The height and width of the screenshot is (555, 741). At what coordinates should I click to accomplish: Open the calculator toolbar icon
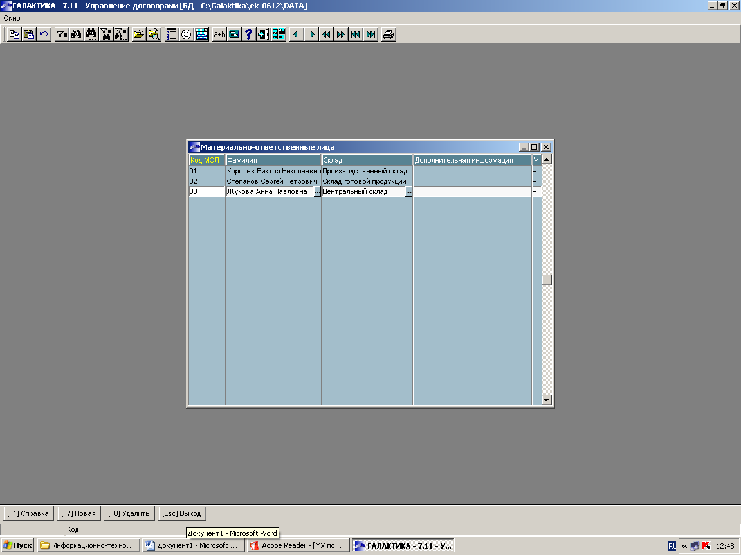pyautogui.click(x=234, y=35)
